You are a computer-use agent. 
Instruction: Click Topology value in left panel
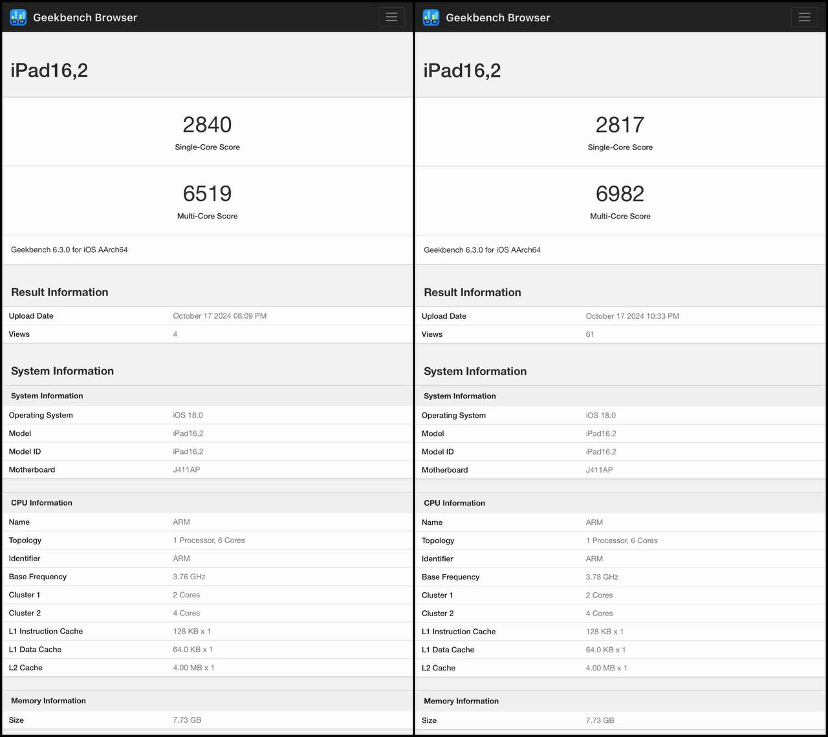pos(209,540)
